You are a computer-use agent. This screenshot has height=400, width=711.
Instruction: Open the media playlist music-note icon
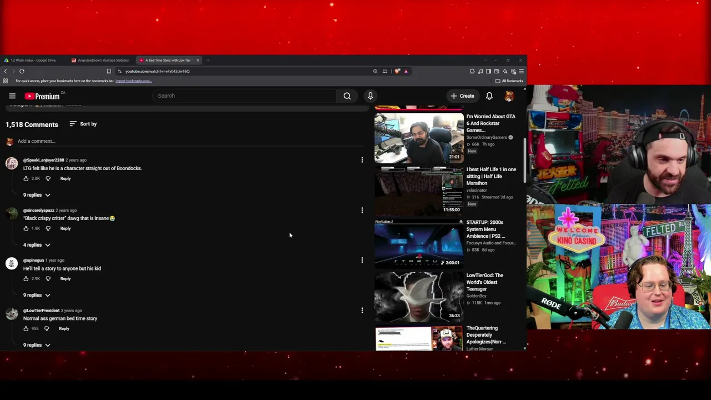click(480, 71)
